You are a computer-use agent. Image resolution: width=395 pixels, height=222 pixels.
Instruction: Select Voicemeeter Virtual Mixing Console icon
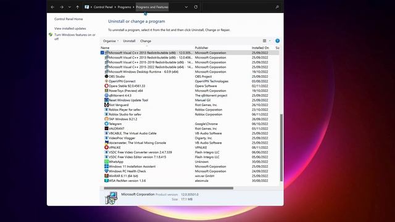click(x=106, y=142)
